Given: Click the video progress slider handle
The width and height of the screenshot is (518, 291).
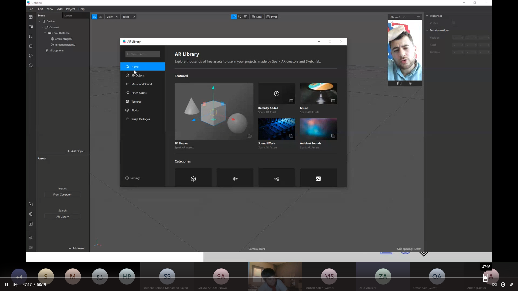Looking at the screenshot, I should (485, 278).
